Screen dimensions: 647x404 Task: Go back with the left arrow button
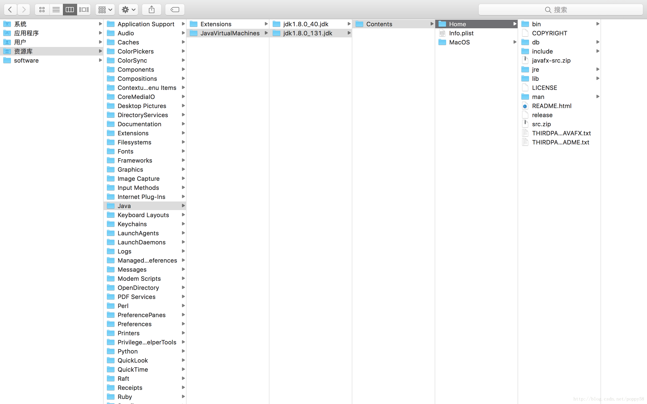pyautogui.click(x=10, y=10)
